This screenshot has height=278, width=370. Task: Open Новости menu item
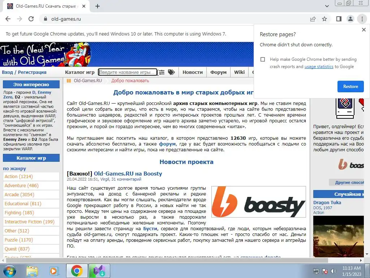[193, 72]
